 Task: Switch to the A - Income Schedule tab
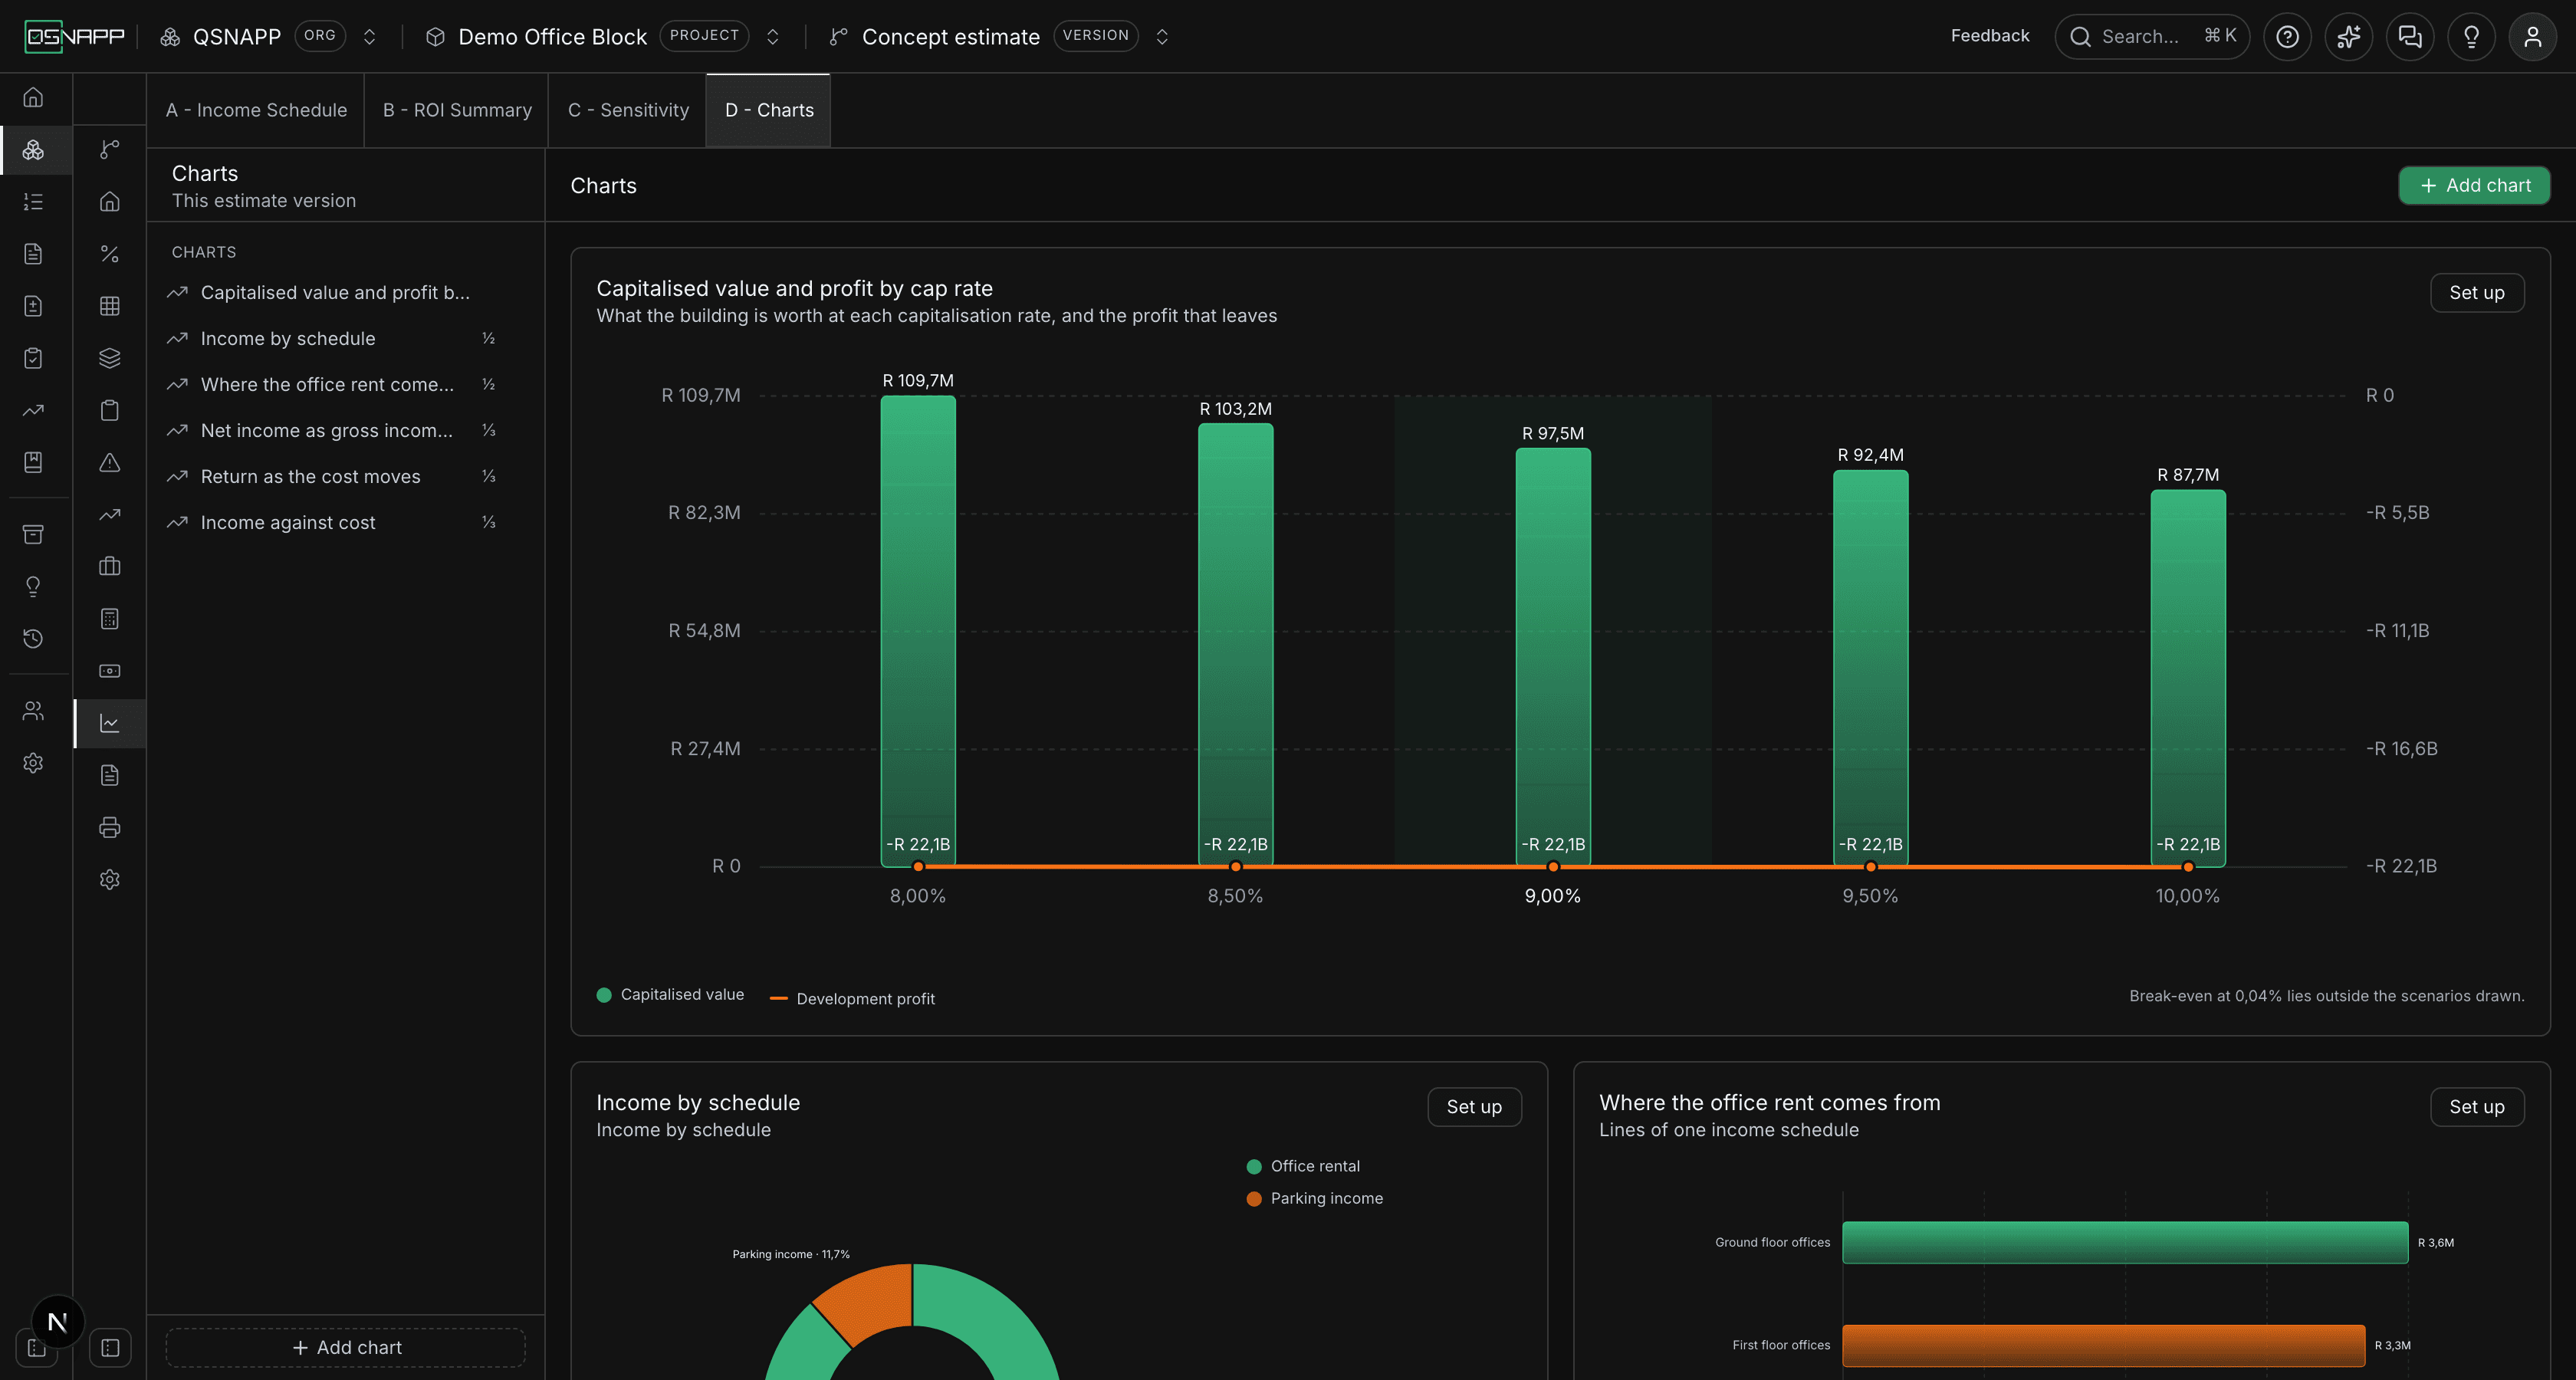point(256,110)
